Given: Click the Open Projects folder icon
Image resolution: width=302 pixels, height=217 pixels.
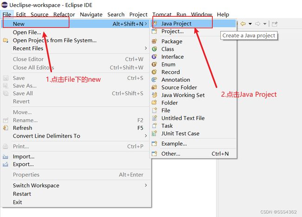Looking at the screenshot, I should (x=6, y=40).
